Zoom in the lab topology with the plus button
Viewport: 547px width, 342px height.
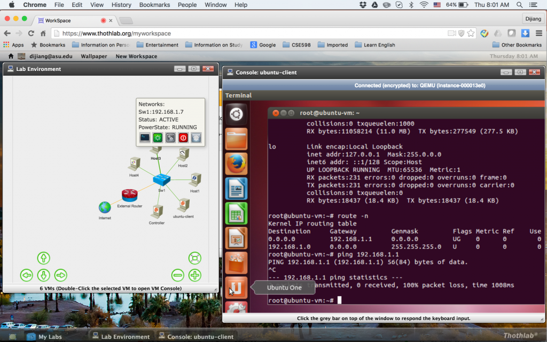coord(195,275)
